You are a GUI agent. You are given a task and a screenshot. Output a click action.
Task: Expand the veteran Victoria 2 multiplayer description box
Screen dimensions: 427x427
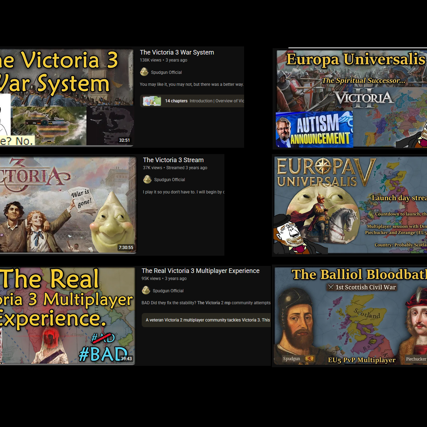(206, 320)
